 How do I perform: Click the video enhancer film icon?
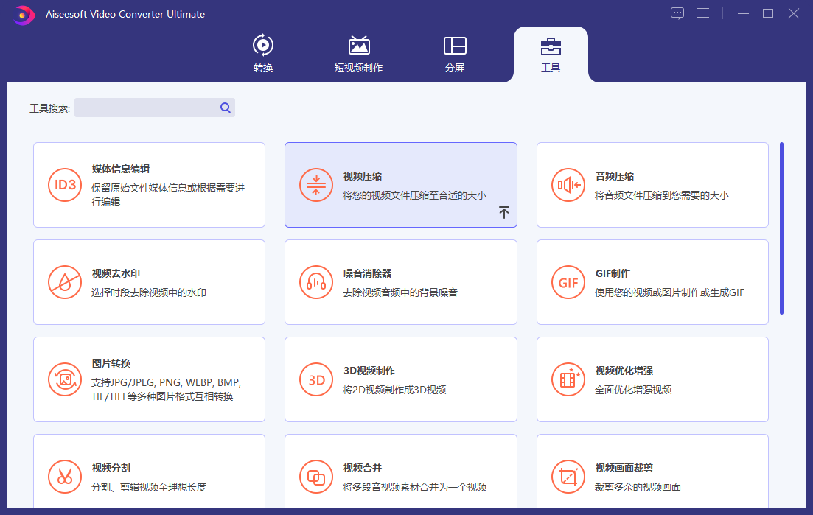pyautogui.click(x=568, y=379)
